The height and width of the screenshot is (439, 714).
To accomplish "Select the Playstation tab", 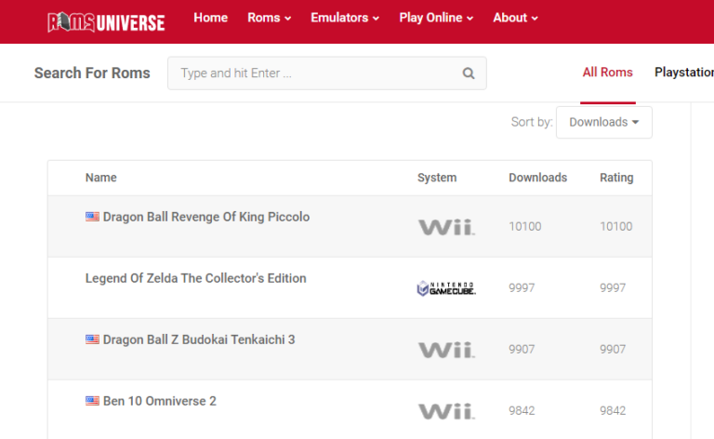I will (683, 73).
